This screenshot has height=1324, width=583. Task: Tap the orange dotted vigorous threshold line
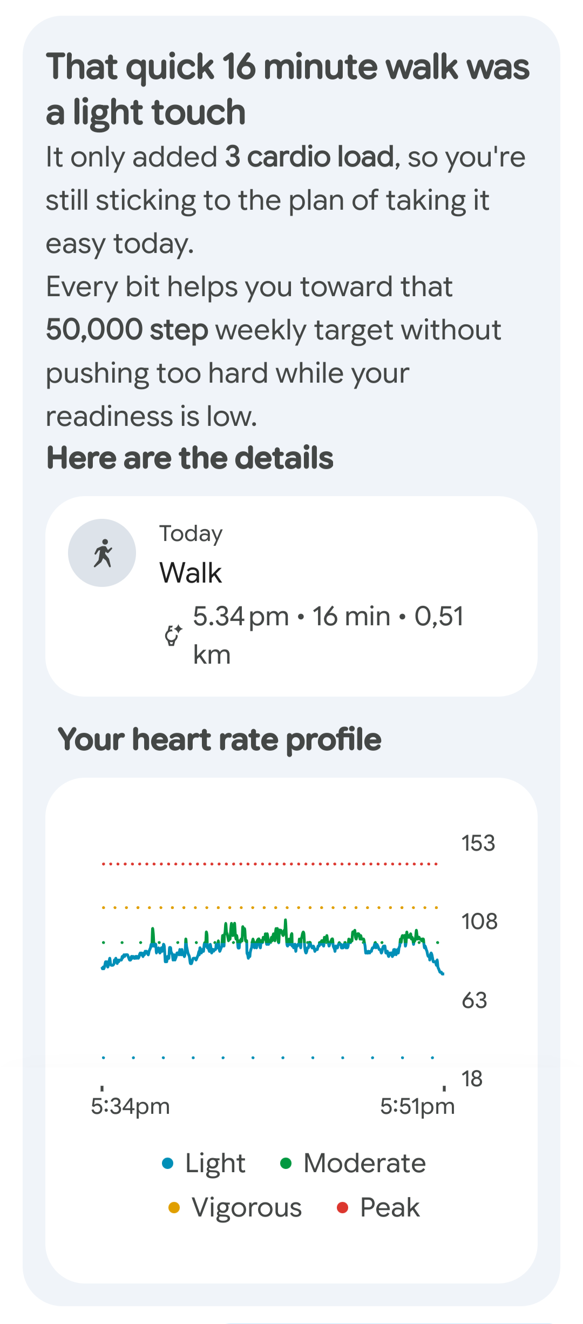[269, 907]
